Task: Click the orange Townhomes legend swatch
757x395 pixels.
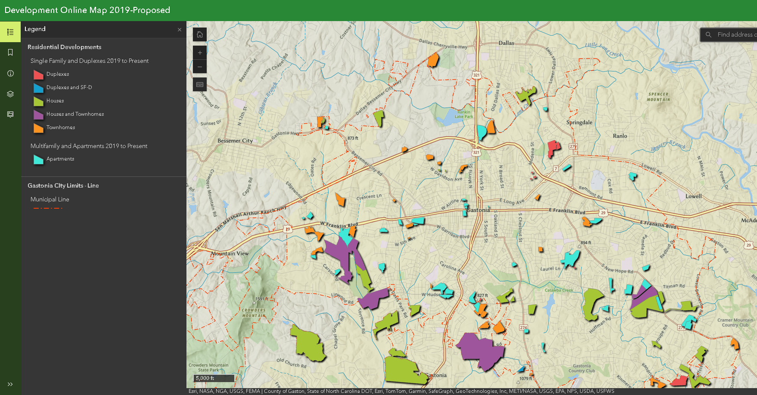Action: (x=38, y=127)
